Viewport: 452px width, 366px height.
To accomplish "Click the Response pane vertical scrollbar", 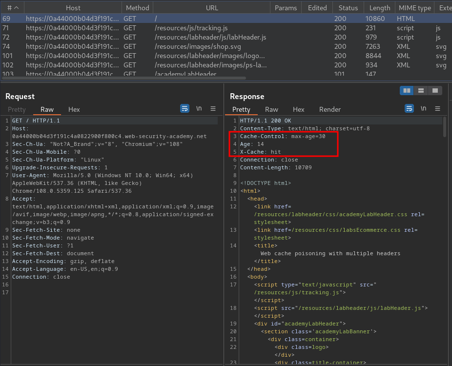I will click(x=445, y=127).
